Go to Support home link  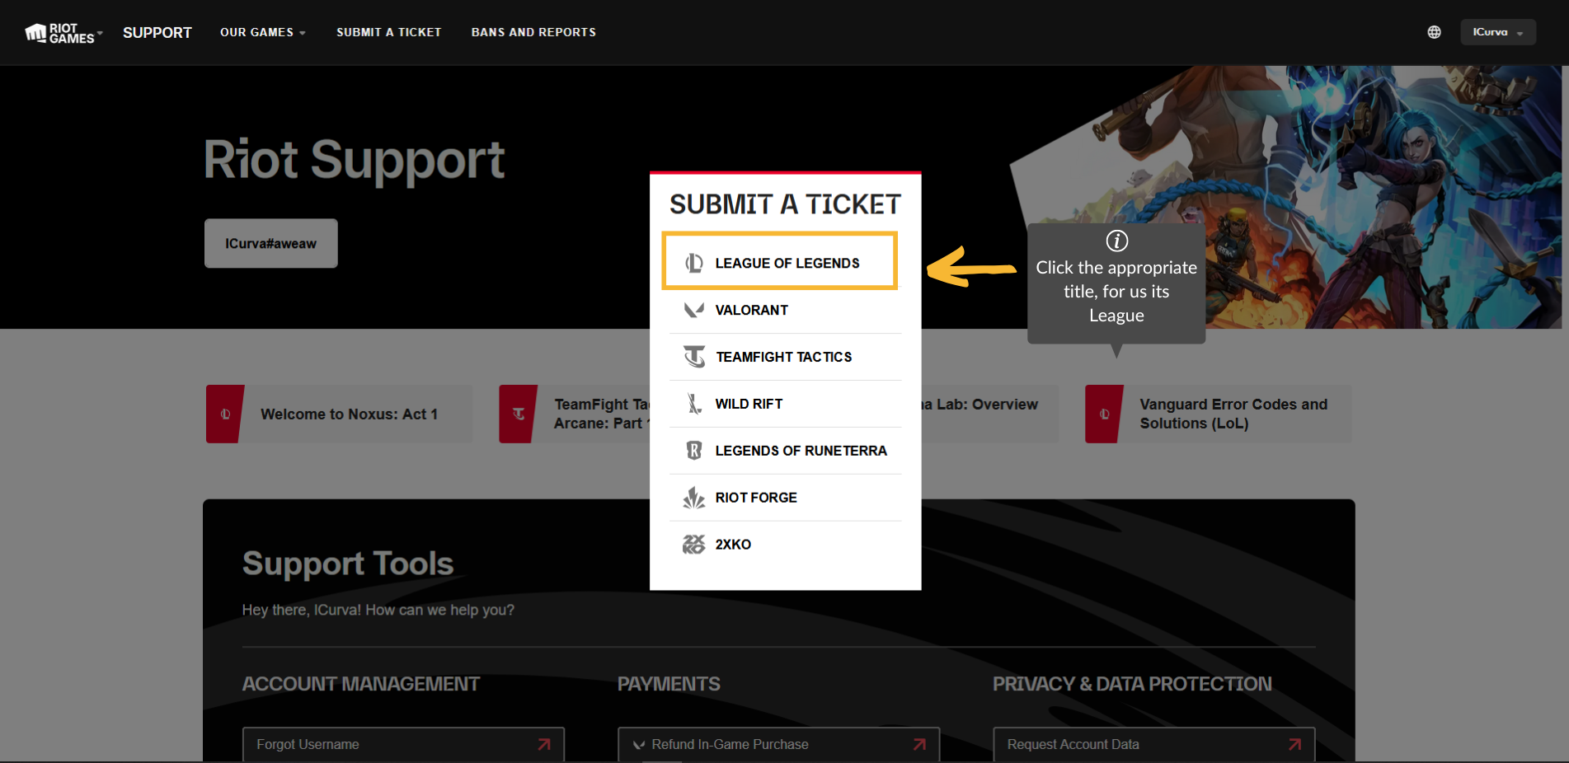[x=157, y=33]
